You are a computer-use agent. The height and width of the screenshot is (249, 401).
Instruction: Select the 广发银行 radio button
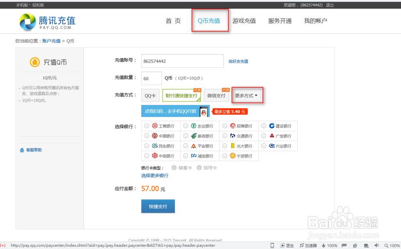(264, 136)
